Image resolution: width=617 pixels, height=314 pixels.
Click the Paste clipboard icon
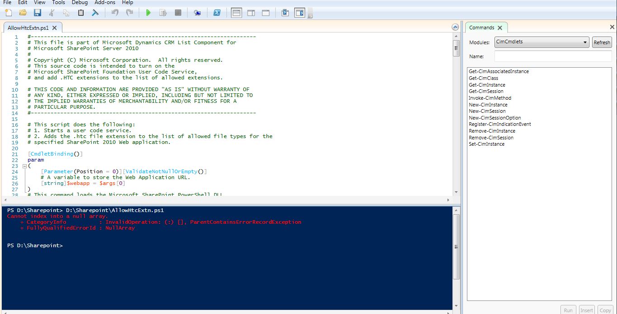(x=81, y=13)
